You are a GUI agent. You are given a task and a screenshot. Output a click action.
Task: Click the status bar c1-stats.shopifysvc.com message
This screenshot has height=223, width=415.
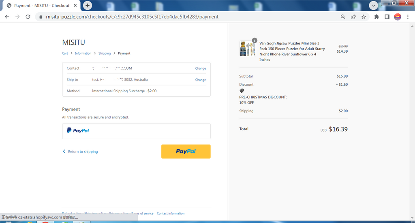[x=40, y=217]
